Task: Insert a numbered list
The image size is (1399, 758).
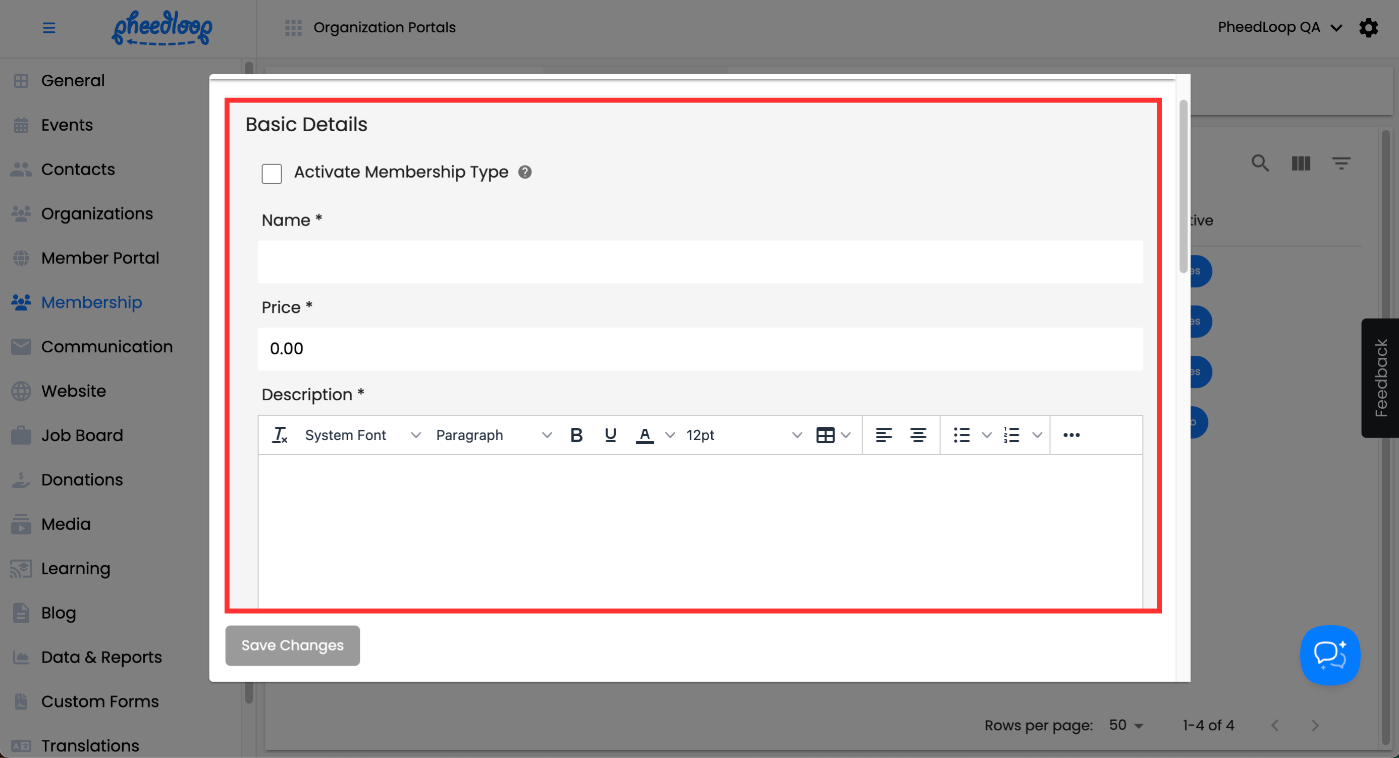Action: (x=1011, y=435)
